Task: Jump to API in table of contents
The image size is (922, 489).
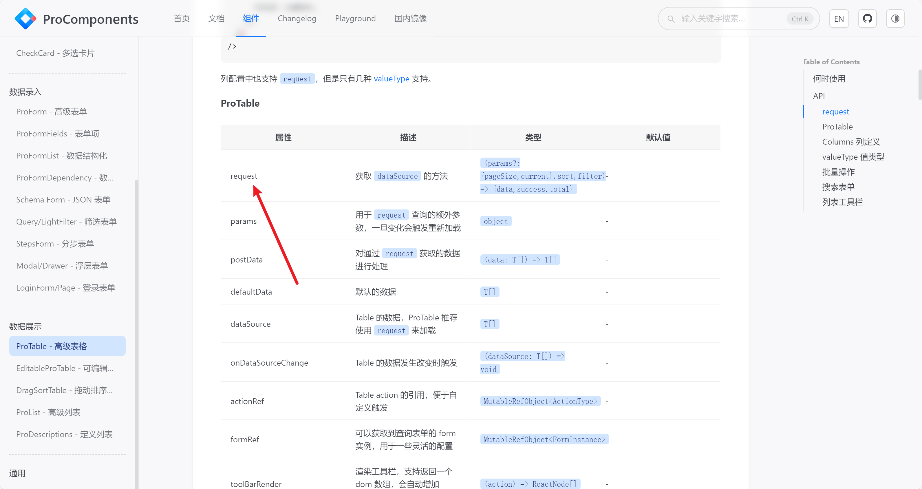Action: [819, 96]
